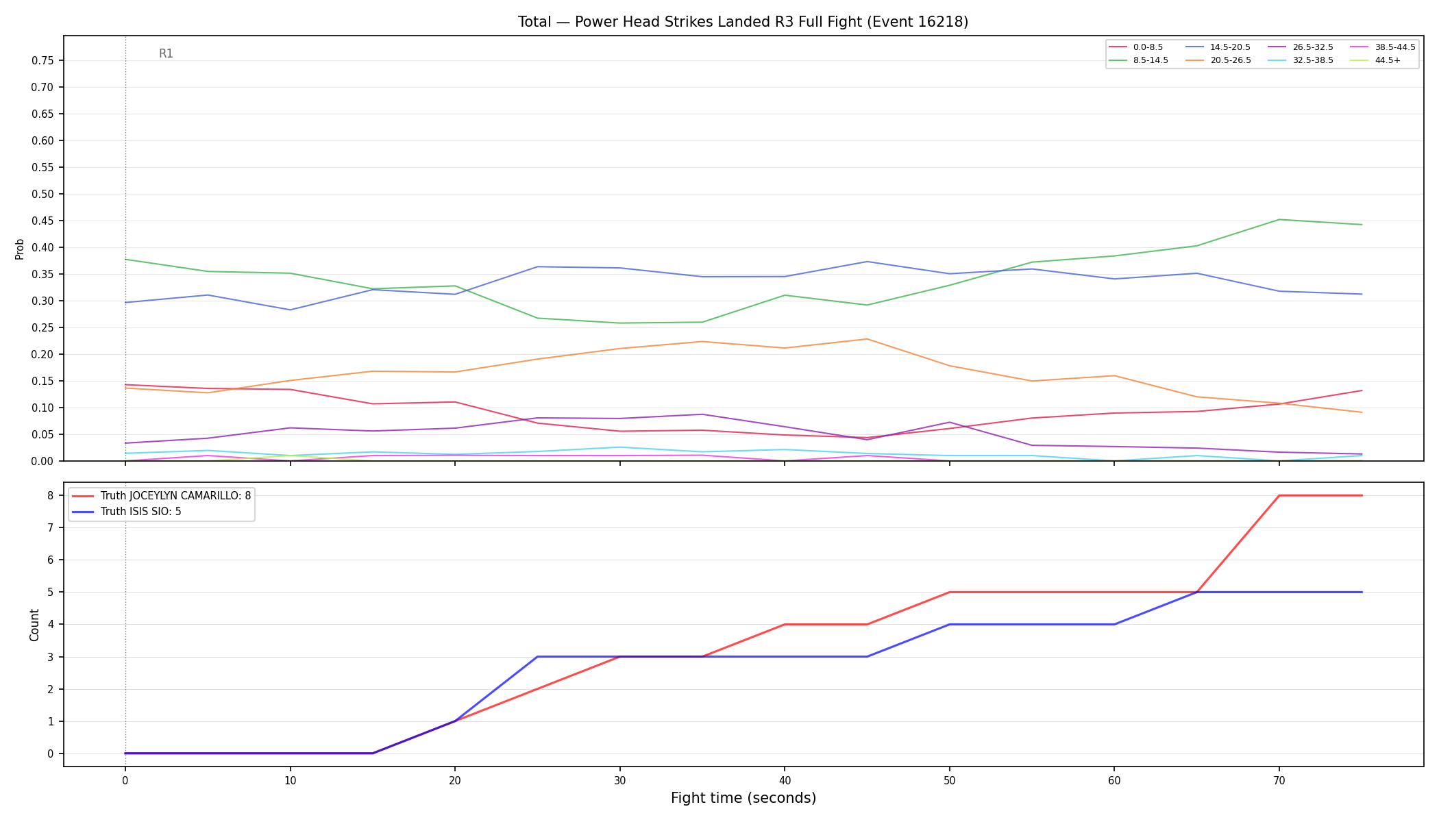Click the 44.5+ legend entry
This screenshot has width=1439, height=822.
pyautogui.click(x=1376, y=60)
